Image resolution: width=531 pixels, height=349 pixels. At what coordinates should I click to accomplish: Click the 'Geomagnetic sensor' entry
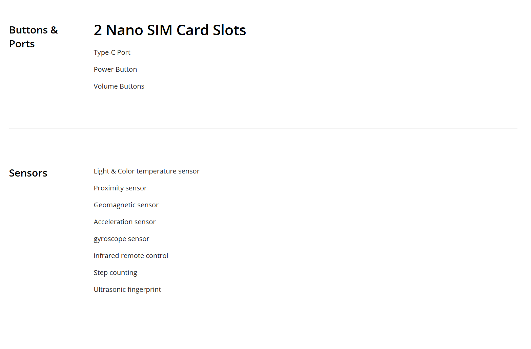pos(126,205)
